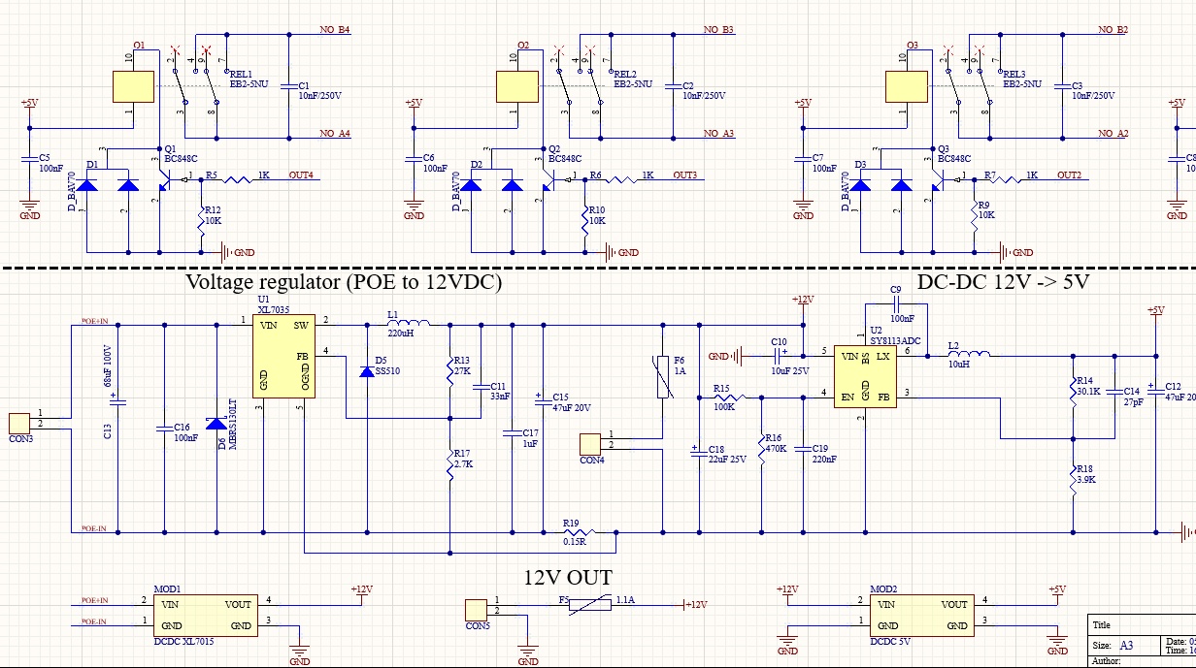The width and height of the screenshot is (1196, 668).
Task: Click the '12V OUT' heading
Action: (x=568, y=578)
